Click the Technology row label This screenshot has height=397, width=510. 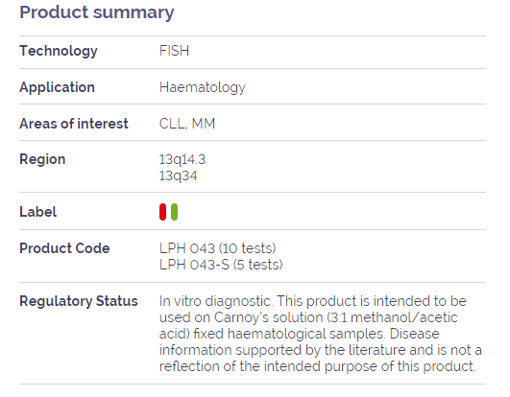pos(59,51)
